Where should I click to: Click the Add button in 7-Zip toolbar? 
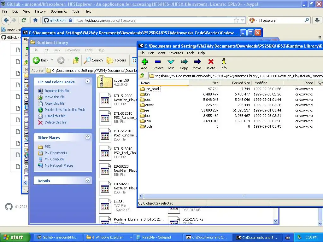[144, 64]
